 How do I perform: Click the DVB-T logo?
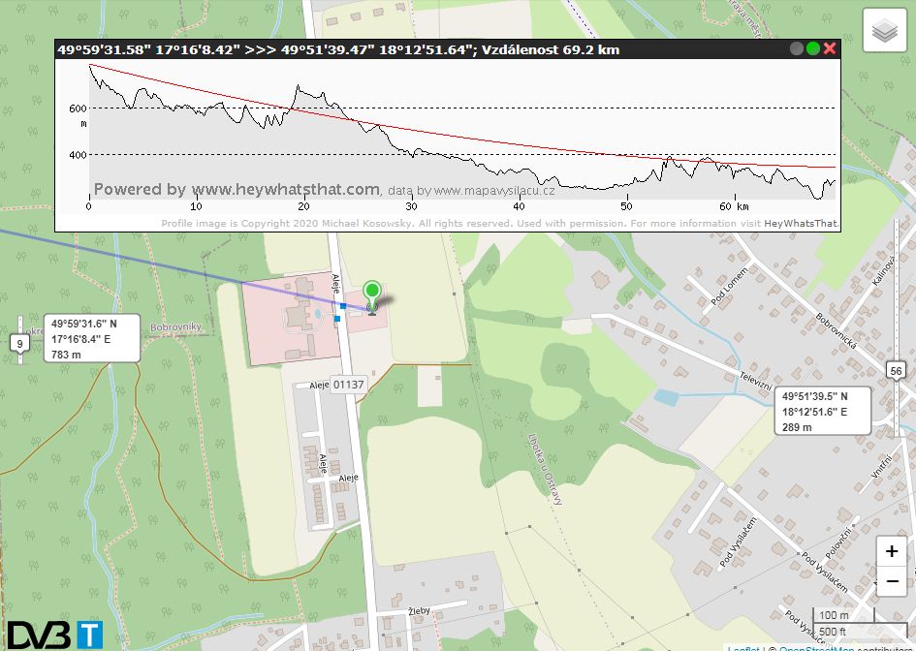pyautogui.click(x=51, y=635)
